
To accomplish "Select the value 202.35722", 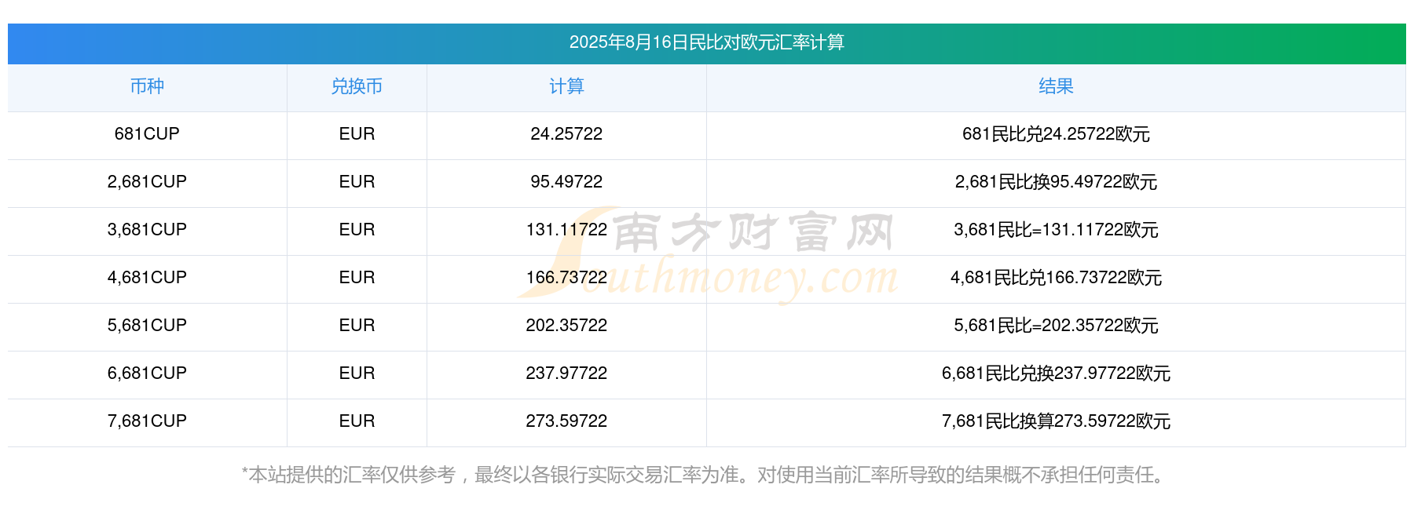I will click(566, 326).
